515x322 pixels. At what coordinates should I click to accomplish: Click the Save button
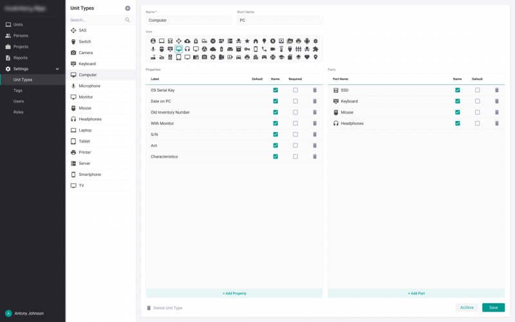coord(493,308)
